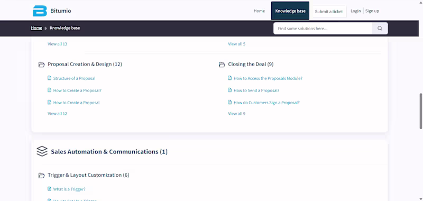Click document icon beside Structure of a Proposal
The width and height of the screenshot is (423, 201).
[x=49, y=78]
